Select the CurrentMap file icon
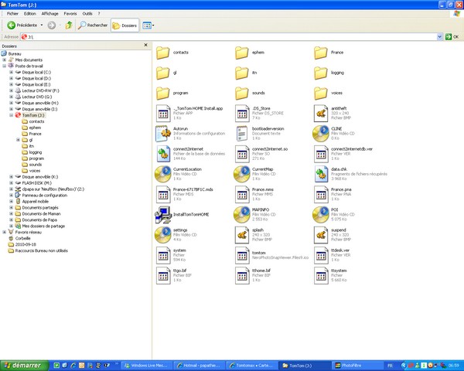The width and height of the screenshot is (464, 371). click(x=242, y=174)
